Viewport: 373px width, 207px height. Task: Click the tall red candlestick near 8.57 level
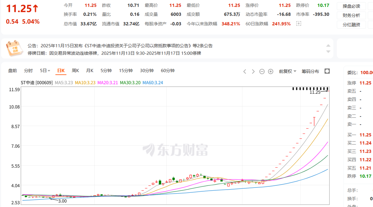pos(314,121)
